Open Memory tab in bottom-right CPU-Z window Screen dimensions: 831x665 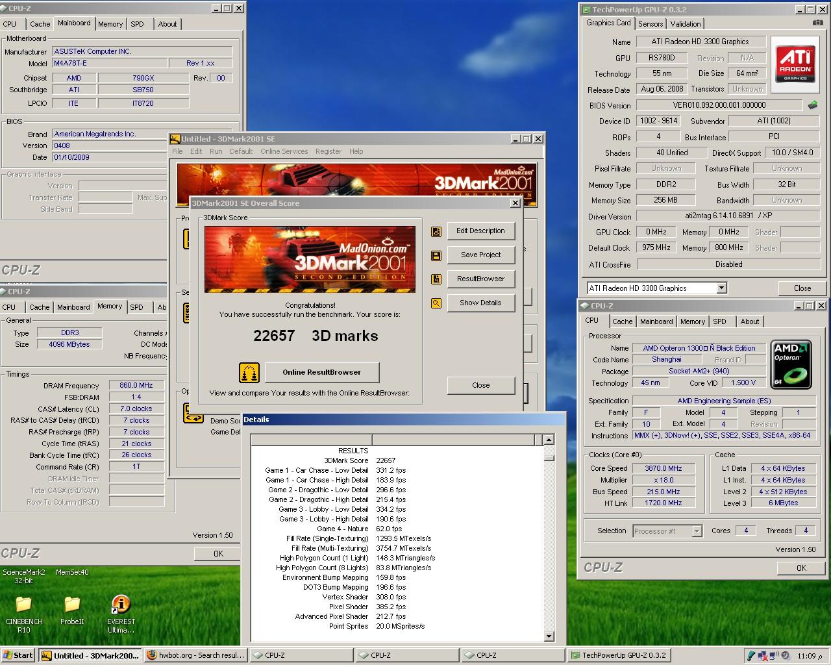click(x=693, y=321)
